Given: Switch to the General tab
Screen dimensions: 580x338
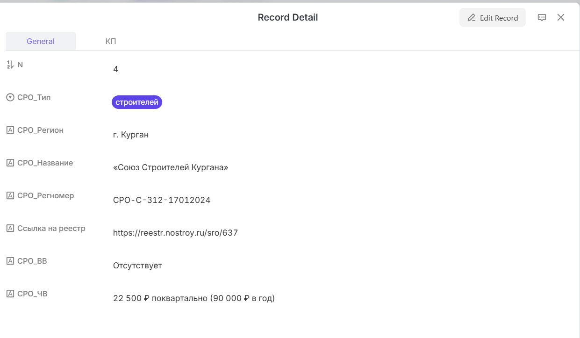Looking at the screenshot, I should click(x=41, y=41).
